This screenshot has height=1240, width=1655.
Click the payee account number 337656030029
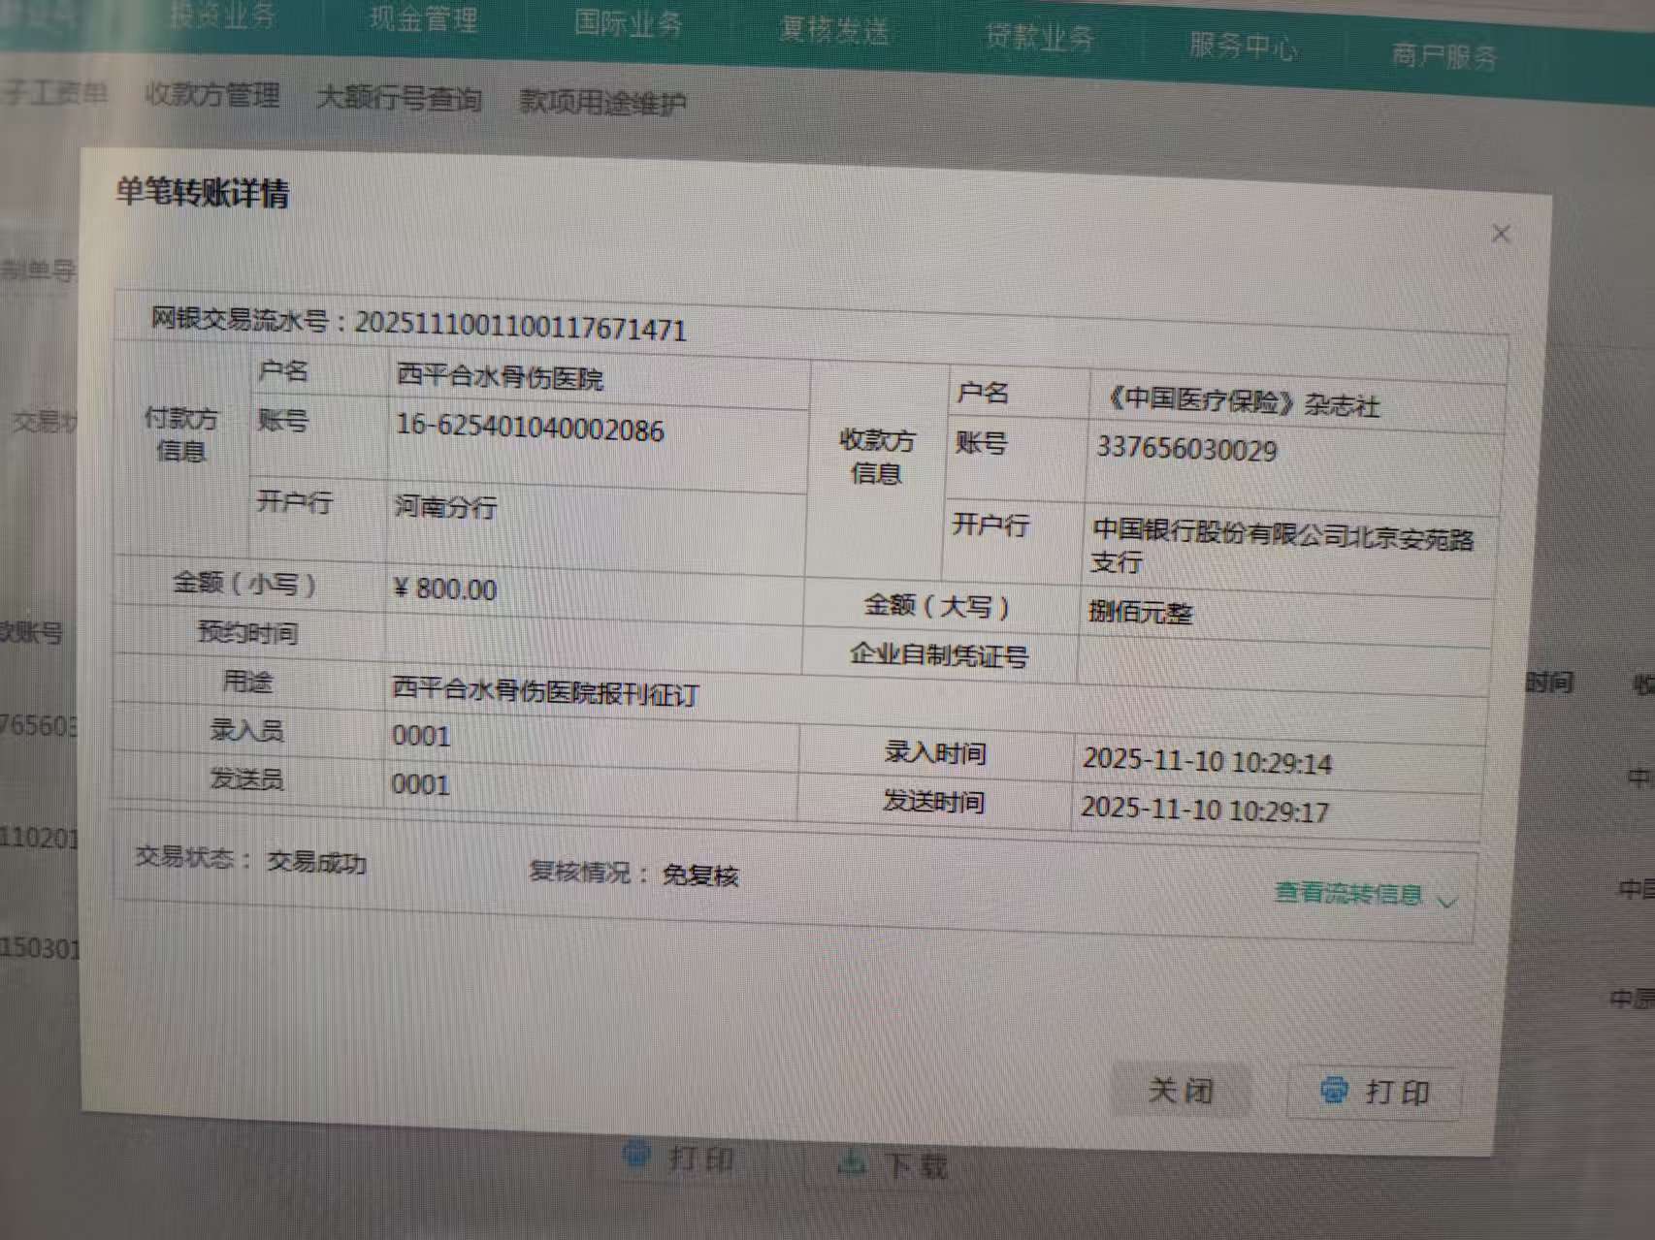pos(1186,450)
